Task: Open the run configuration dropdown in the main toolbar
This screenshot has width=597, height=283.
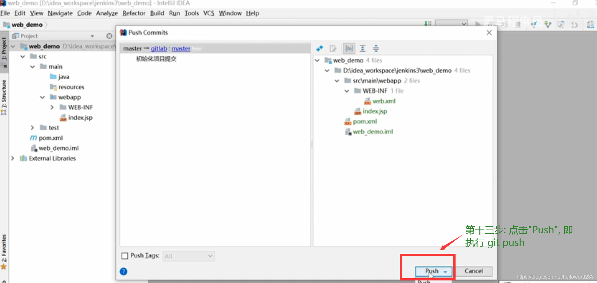Action: (x=451, y=24)
